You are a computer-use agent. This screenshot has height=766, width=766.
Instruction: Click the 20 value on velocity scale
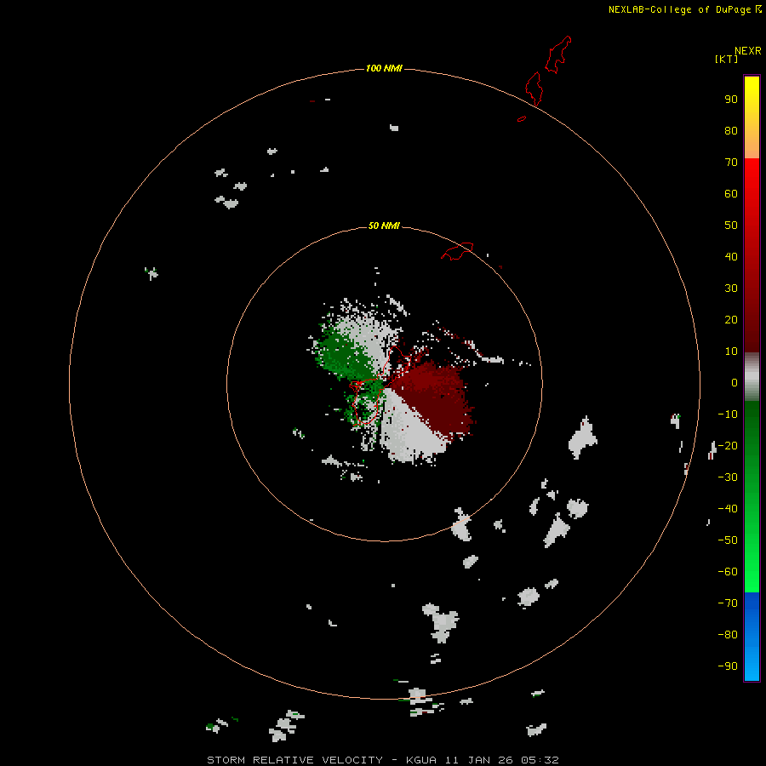tap(731, 319)
